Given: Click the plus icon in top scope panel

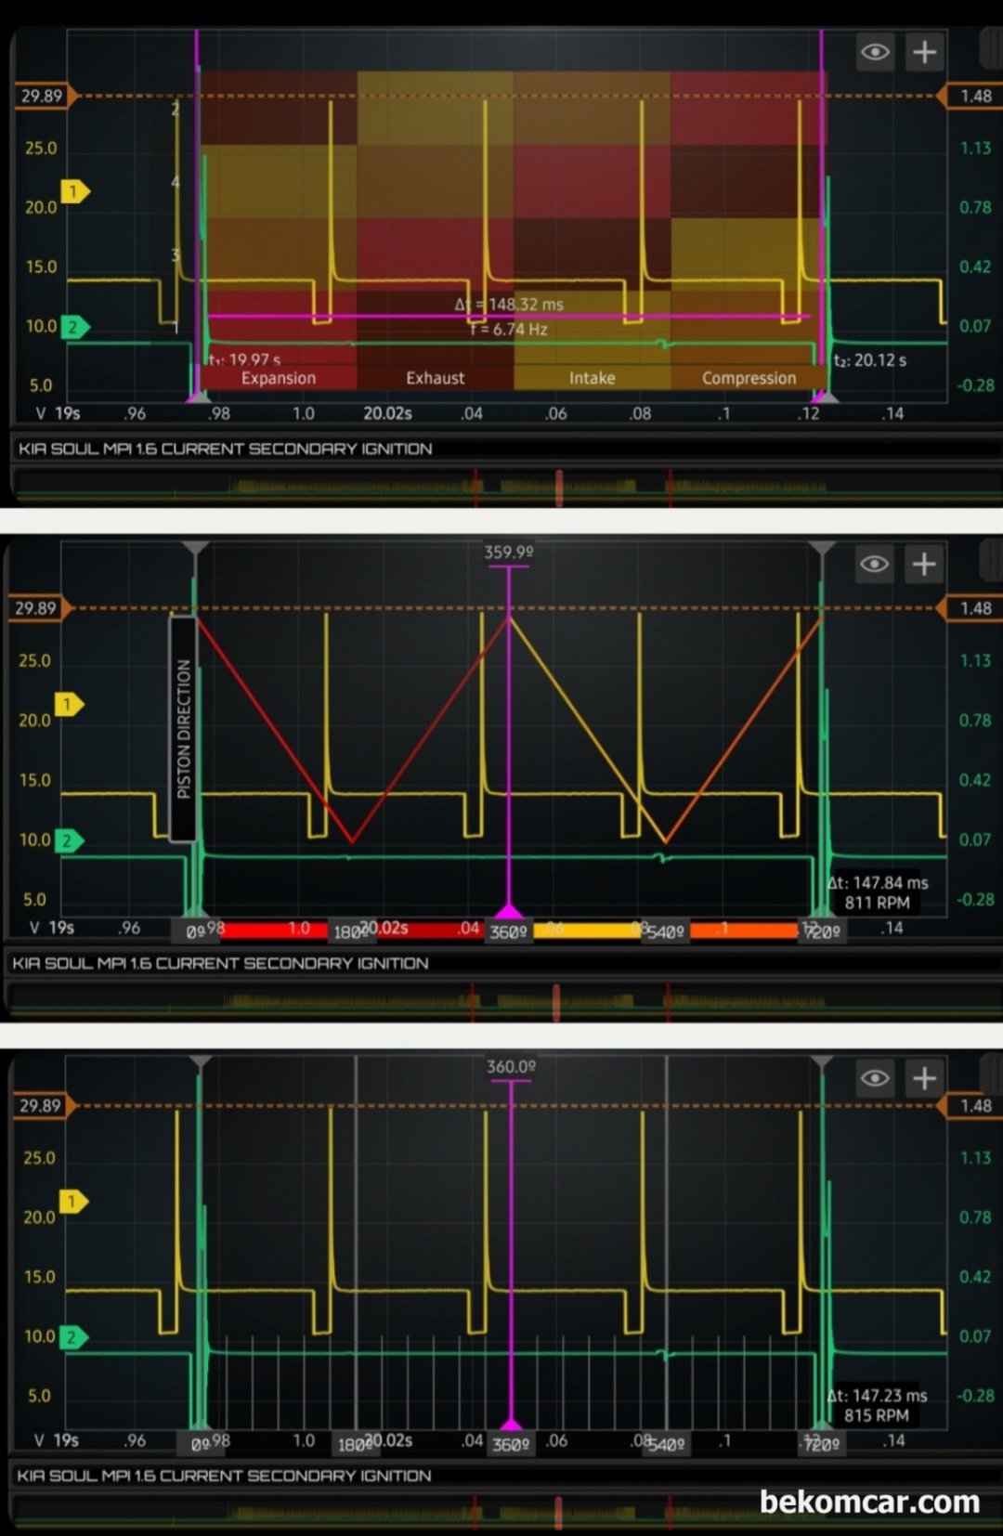Looking at the screenshot, I should click(924, 52).
